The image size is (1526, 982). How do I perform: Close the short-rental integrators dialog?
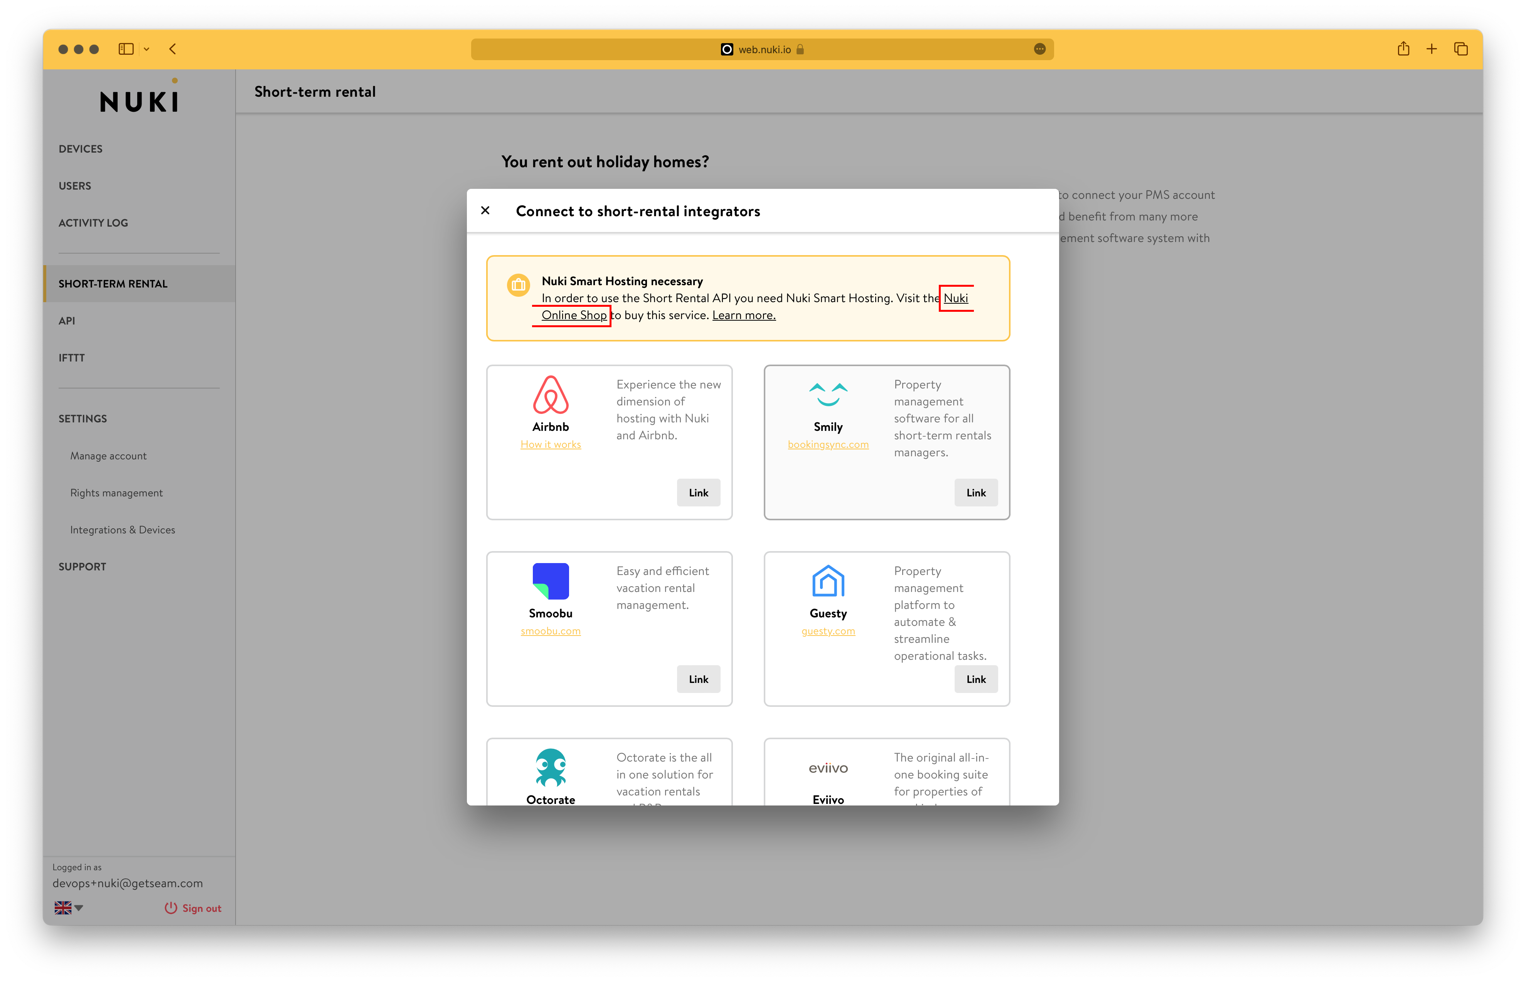[x=485, y=210]
